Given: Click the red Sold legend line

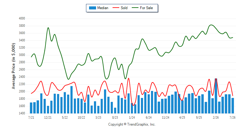Looking at the screenshot, I should pyautogui.click(x=116, y=8).
